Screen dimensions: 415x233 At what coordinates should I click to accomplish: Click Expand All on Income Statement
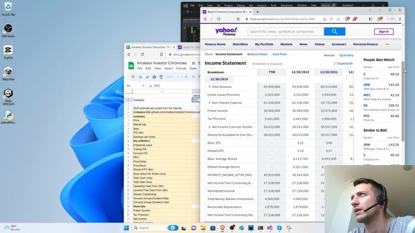pos(343,63)
